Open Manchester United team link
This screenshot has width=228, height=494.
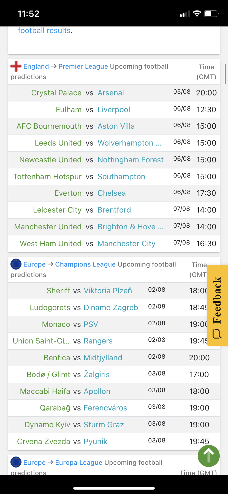[48, 227]
